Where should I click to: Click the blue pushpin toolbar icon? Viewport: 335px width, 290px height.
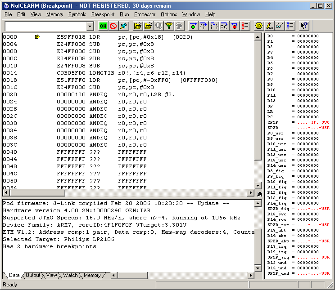123,26
